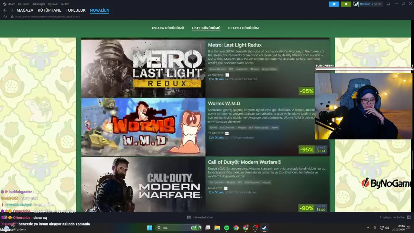Open the Windows Start menu

150,228
